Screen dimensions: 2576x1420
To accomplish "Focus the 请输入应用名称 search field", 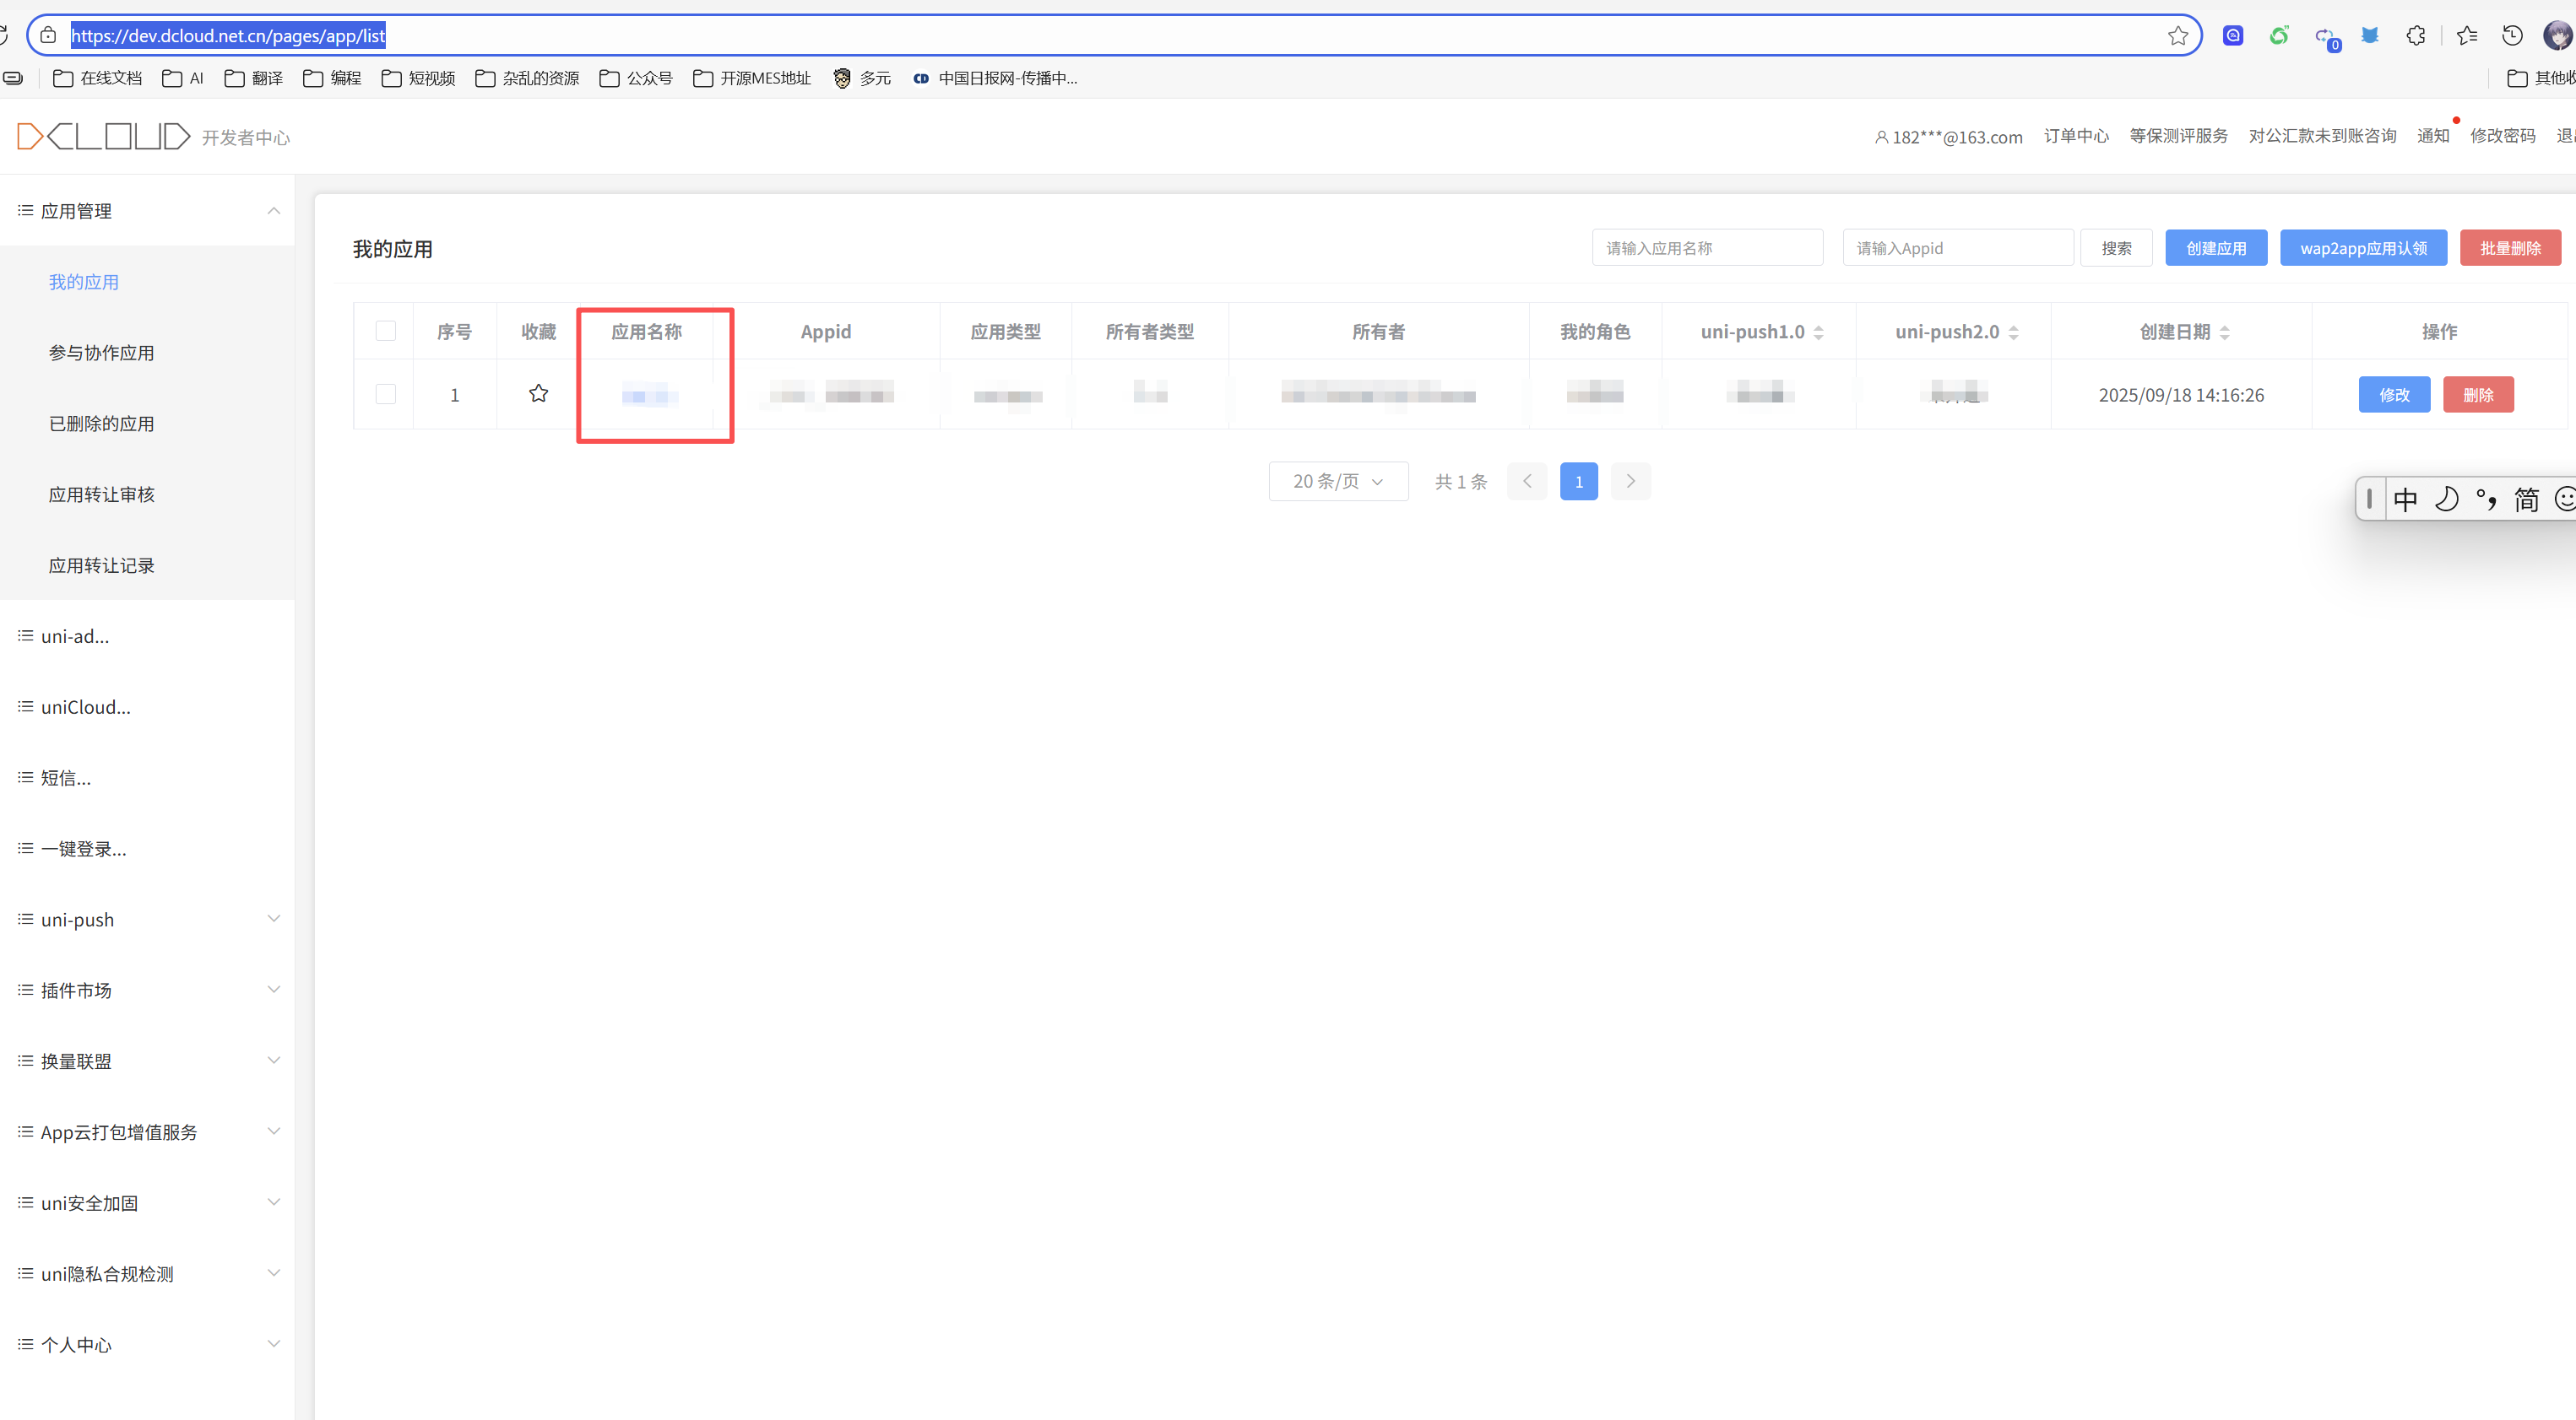I will [1706, 248].
